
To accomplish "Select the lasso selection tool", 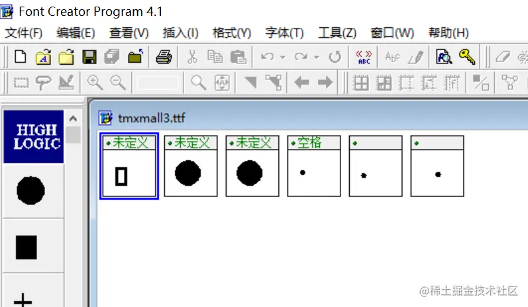I will click(x=43, y=83).
